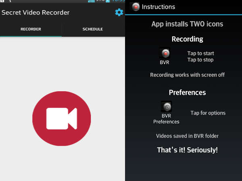The image size is (242, 181).
Task: Click the 'BVR Preferences' label under icon
Action: click(166, 119)
